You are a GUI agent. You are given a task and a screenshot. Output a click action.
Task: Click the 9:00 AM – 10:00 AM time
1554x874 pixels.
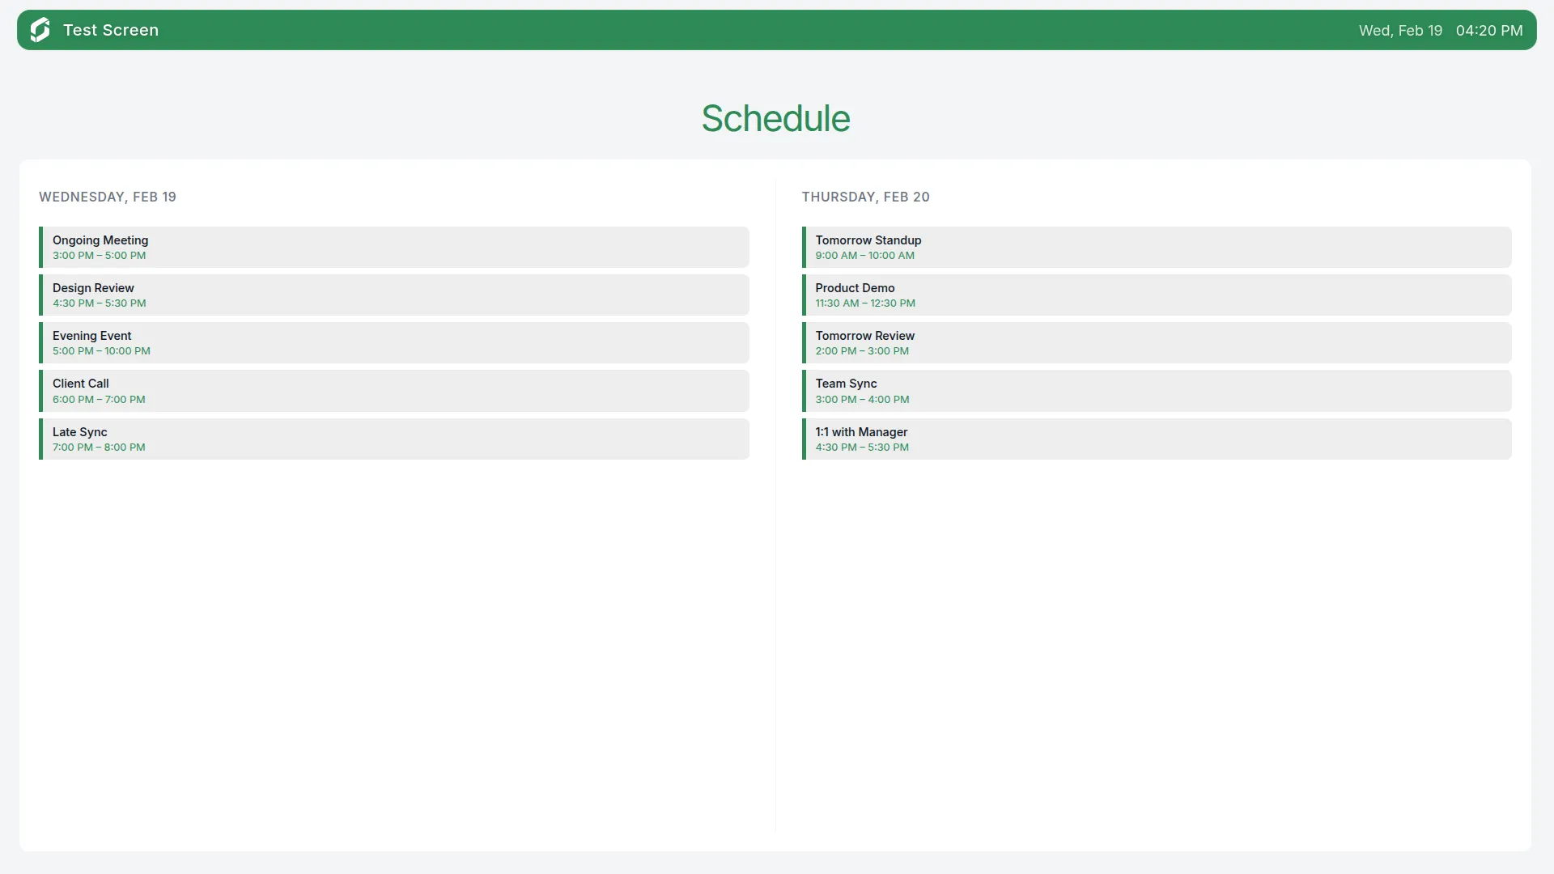tap(864, 256)
